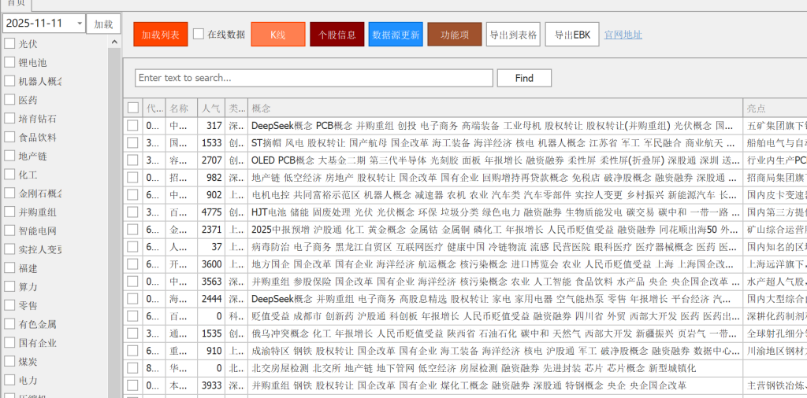Open the 个股信息 panel
The width and height of the screenshot is (807, 398).
337,35
